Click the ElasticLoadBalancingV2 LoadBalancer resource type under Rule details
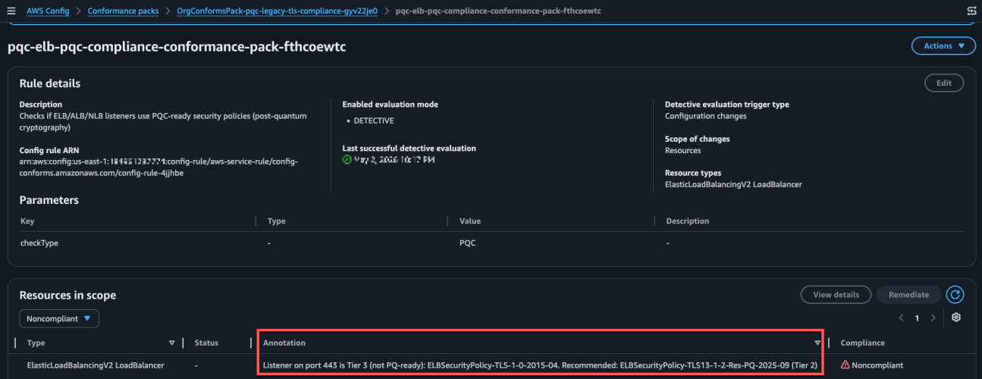Screen dimensions: 982x379 pos(733,184)
